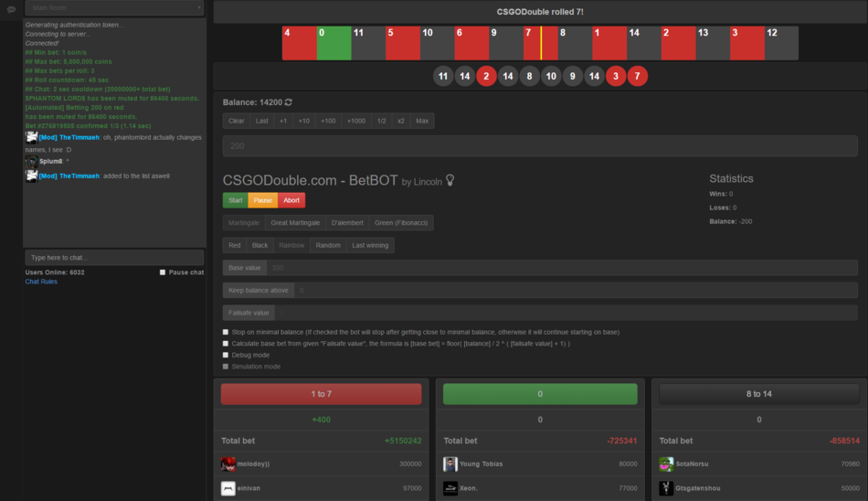Image resolution: width=868 pixels, height=501 pixels.
Task: Toggle Simulation mode checkbox
Action: coord(226,367)
